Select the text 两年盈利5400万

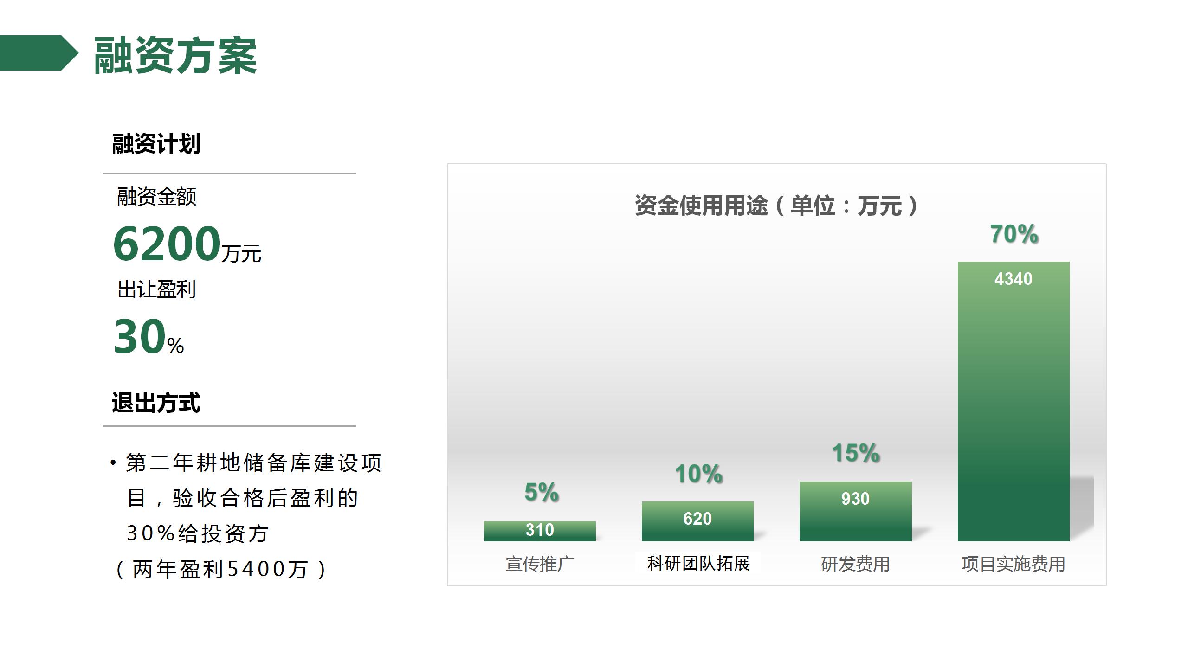pyautogui.click(x=221, y=569)
